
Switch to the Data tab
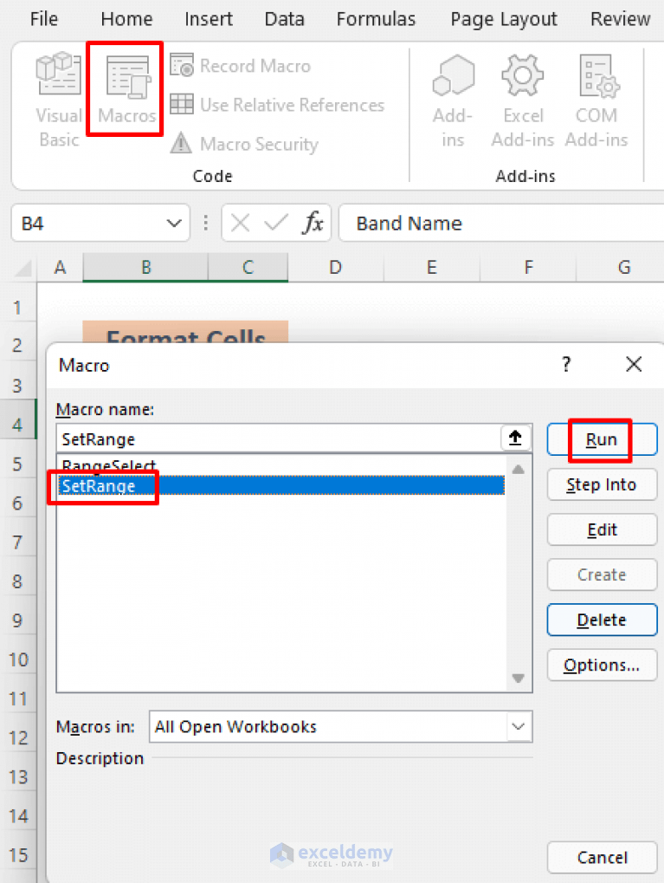pyautogui.click(x=284, y=18)
